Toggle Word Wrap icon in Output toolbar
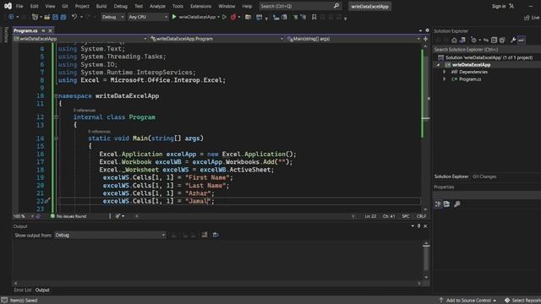 pos(216,235)
